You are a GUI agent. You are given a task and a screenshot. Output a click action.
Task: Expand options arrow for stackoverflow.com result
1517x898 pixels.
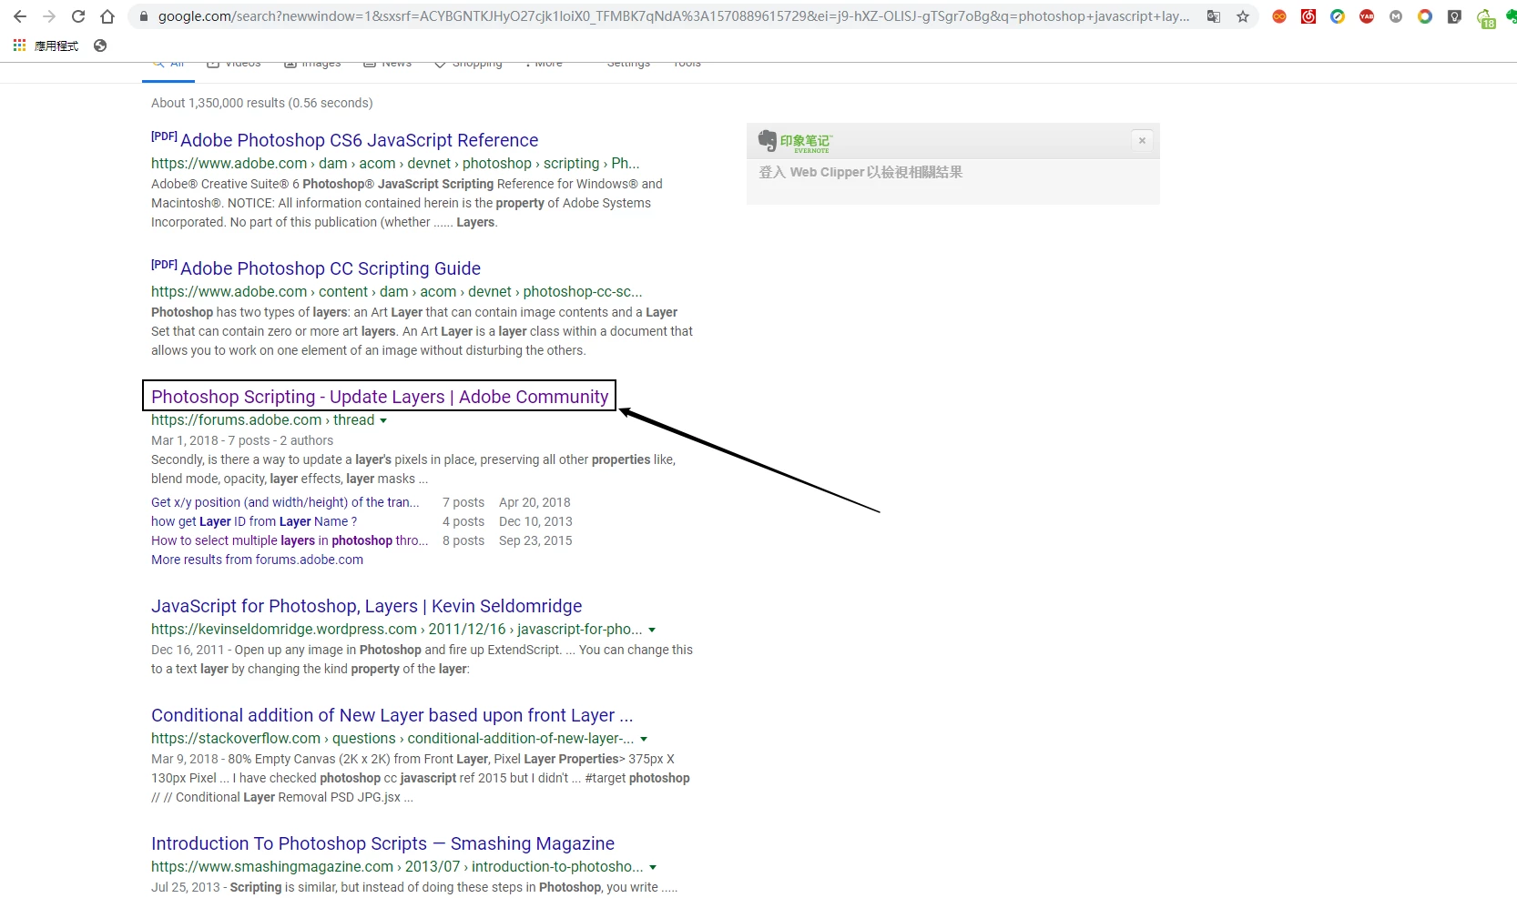(x=644, y=739)
